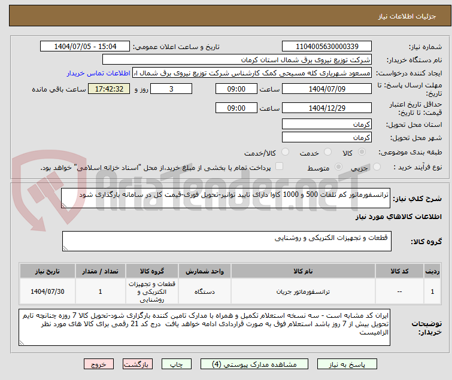Image resolution: width=452 pixels, height=380 pixels.
Task: Click the شماره نیاز number field
Action: click(327, 47)
